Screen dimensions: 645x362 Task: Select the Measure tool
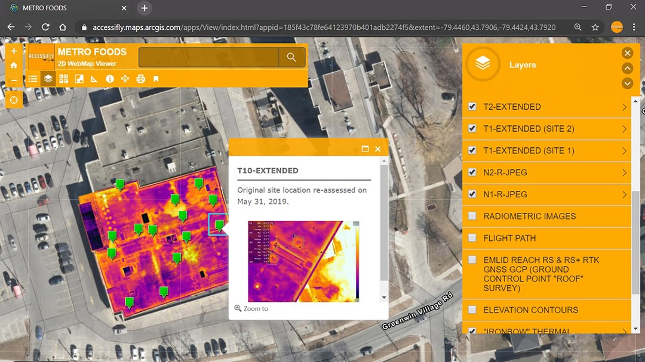(94, 79)
